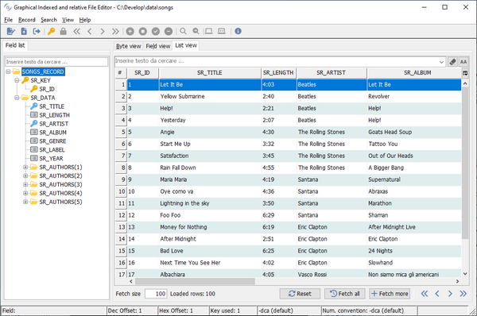This screenshot has width=477, height=316.
Task: Click the confirm checkmark circle icon
Action: tap(156, 31)
